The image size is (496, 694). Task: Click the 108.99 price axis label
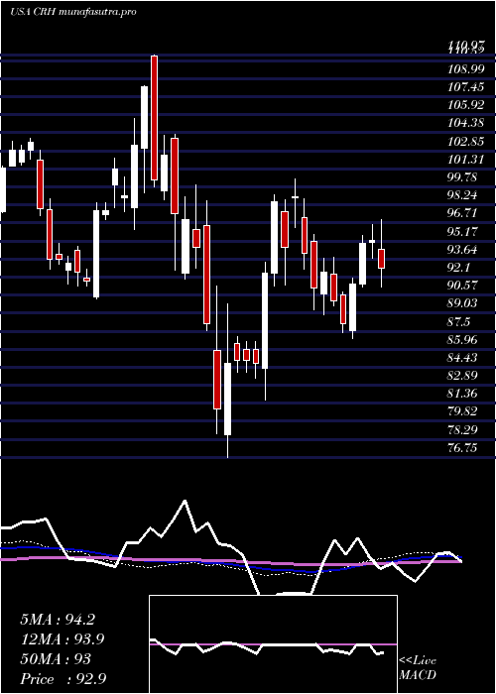pyautogui.click(x=466, y=69)
